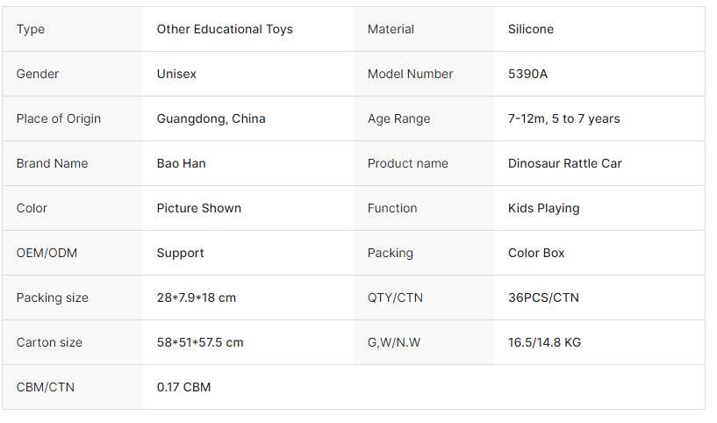Select "Dinosaur Rattle Car" product name
The height and width of the screenshot is (423, 717).
(x=564, y=163)
